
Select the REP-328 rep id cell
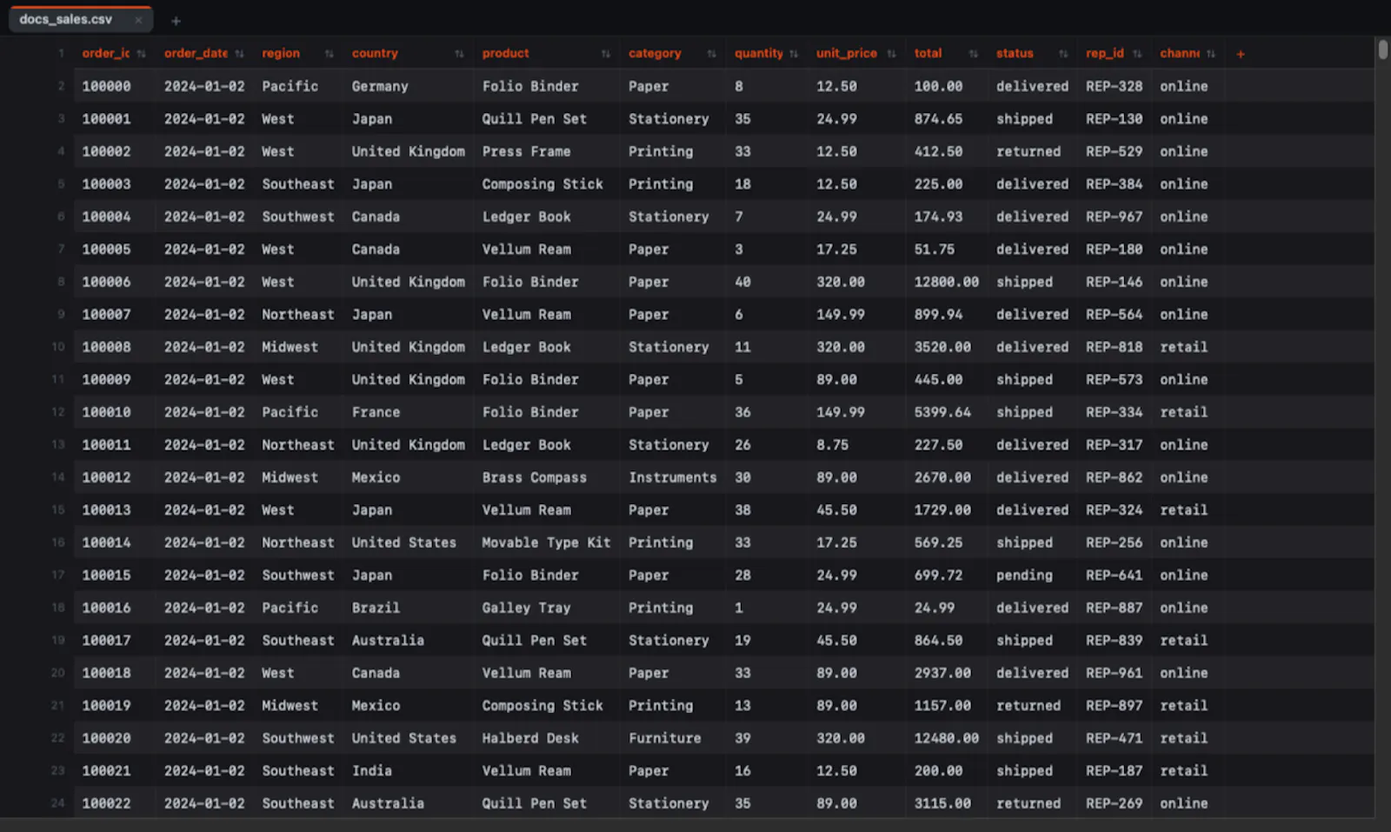coord(1115,86)
